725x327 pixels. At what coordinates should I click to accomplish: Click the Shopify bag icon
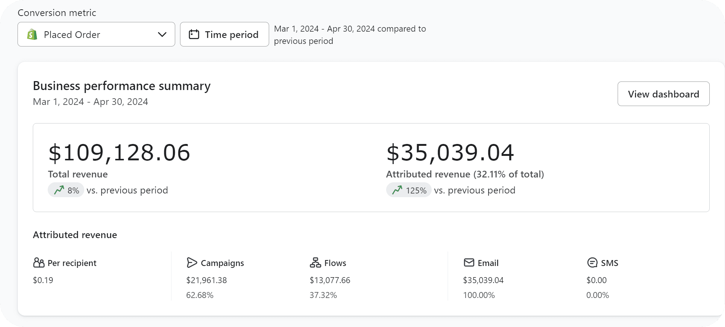32,35
